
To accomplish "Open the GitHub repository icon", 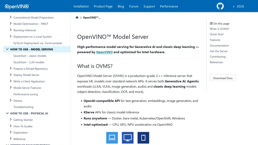I will [x=220, y=6].
